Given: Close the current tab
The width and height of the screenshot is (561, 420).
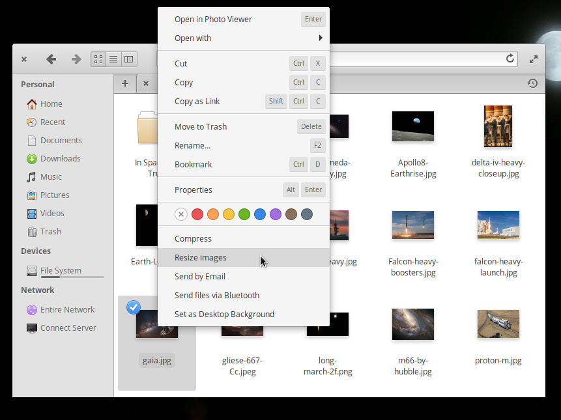Looking at the screenshot, I should pyautogui.click(x=145, y=83).
